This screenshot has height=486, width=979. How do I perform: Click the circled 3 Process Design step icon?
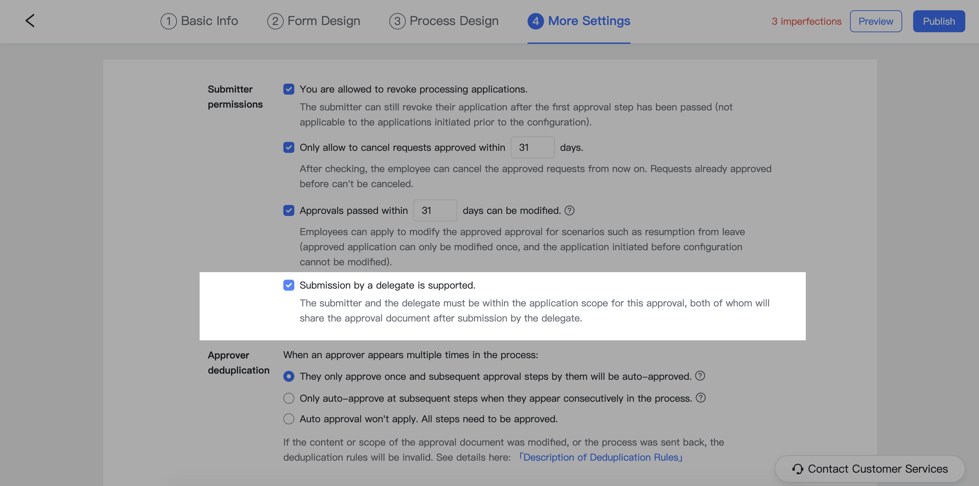click(397, 21)
